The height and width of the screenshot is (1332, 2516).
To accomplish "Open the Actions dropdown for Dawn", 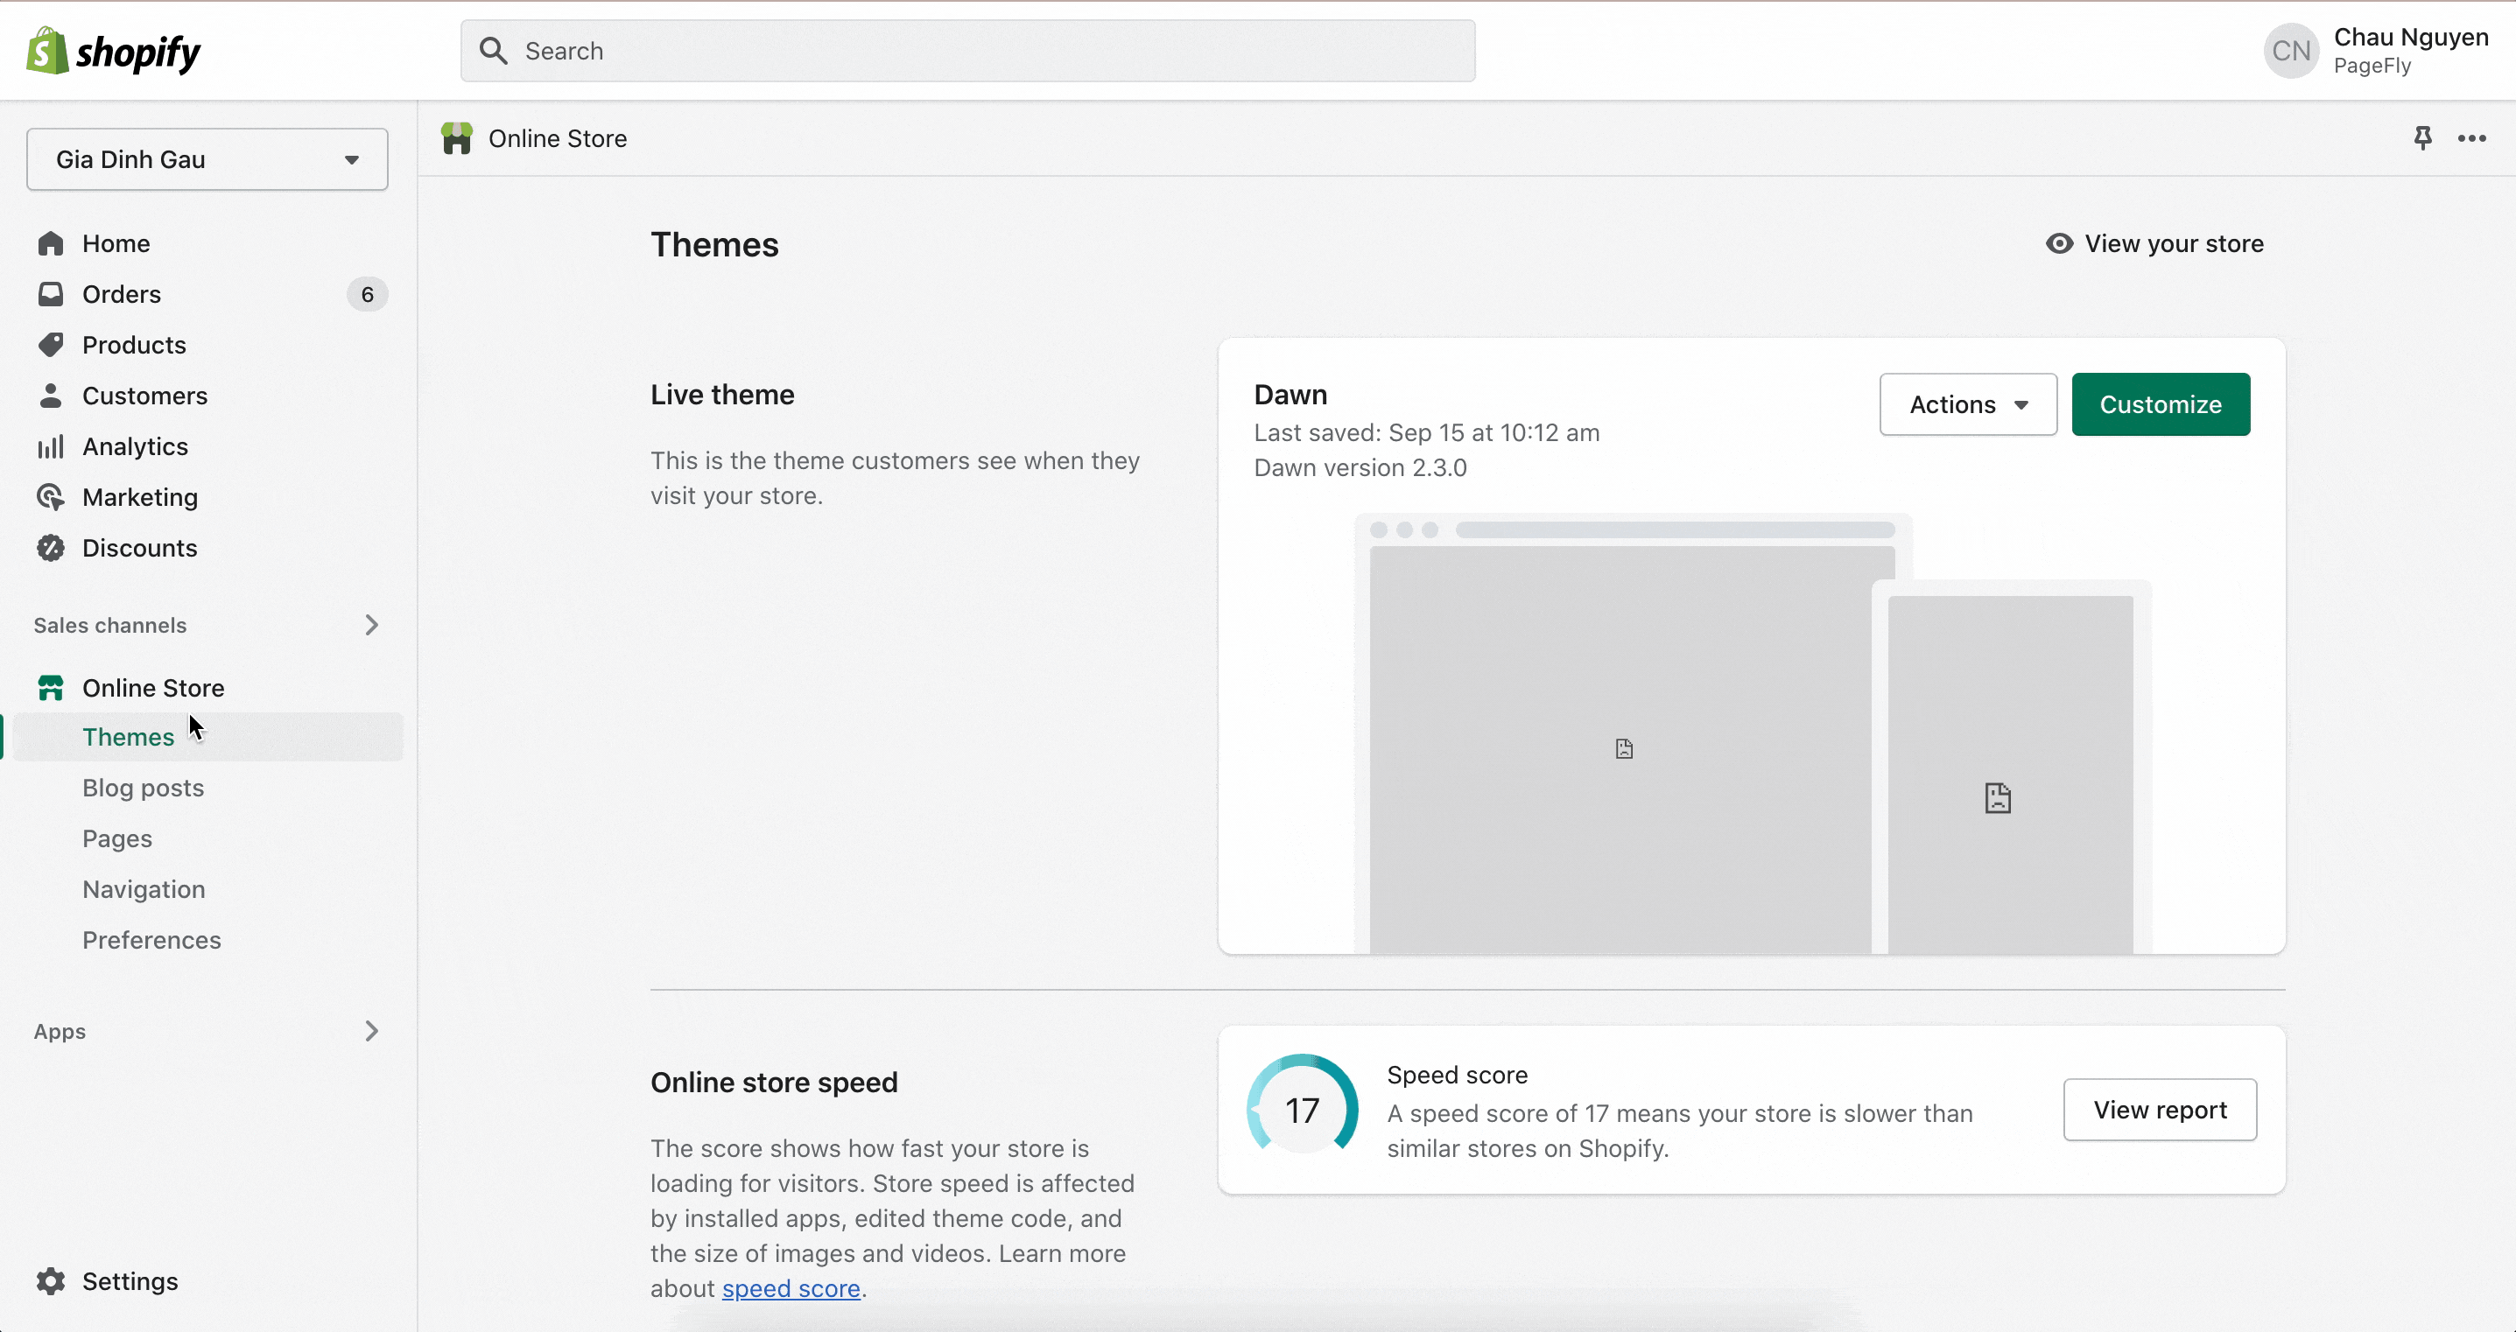I will pyautogui.click(x=1968, y=404).
